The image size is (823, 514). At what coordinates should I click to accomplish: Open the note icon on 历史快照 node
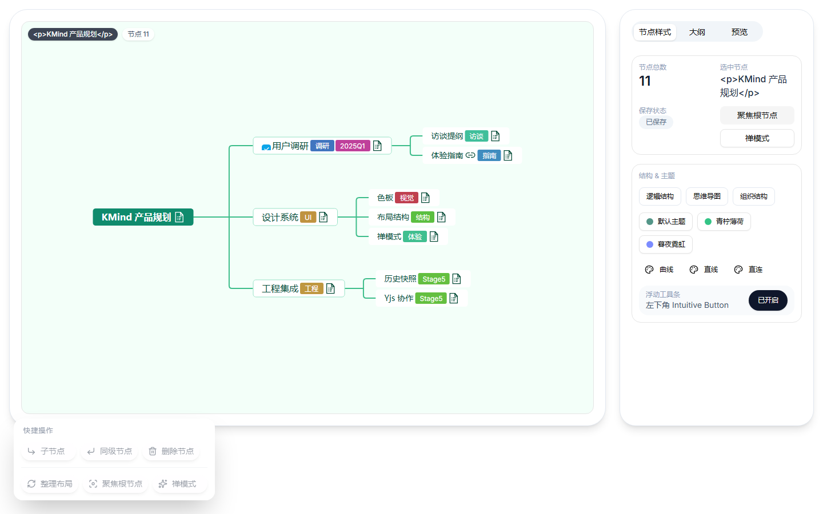457,279
